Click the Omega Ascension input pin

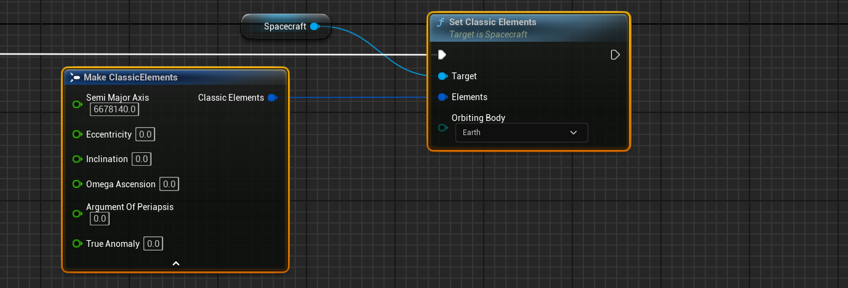(77, 184)
